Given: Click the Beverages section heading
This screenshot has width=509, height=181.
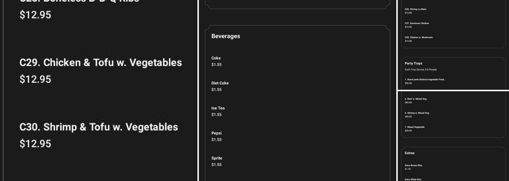Looking at the screenshot, I should [226, 36].
